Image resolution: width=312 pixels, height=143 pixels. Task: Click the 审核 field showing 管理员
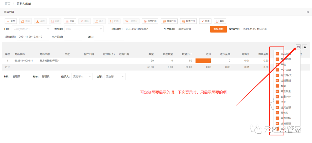coord(20,77)
